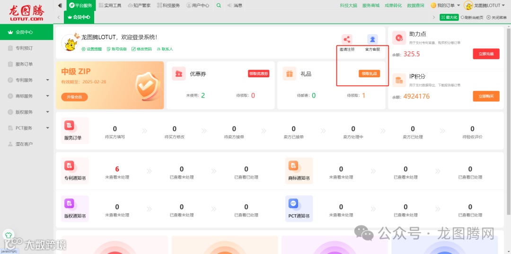
Task: Click 卖方处理中 order status count
Action: (x=353, y=129)
